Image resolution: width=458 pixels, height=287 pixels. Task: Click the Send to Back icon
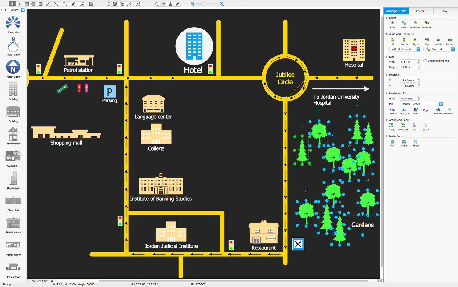point(392,23)
